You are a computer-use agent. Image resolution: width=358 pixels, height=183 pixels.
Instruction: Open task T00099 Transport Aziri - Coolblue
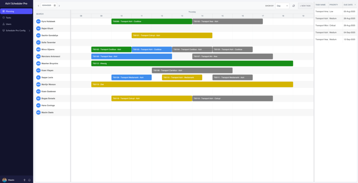tap(152, 21)
